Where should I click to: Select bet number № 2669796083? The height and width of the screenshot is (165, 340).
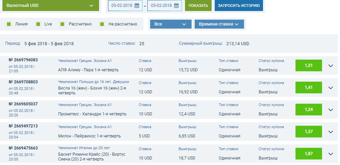(23, 60)
